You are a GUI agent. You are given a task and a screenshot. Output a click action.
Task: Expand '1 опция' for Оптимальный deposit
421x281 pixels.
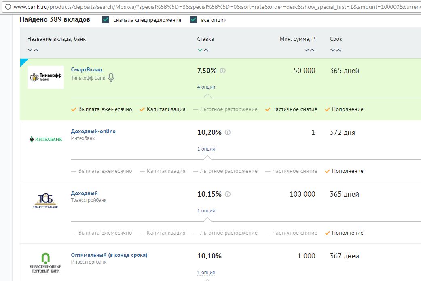pos(206,273)
